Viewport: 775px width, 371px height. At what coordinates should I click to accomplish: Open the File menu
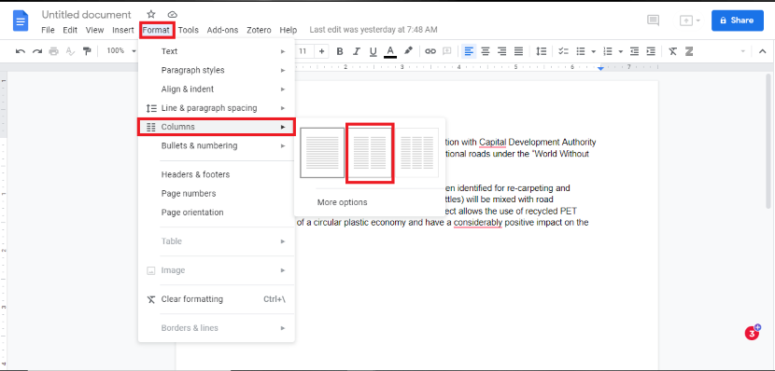pos(48,30)
